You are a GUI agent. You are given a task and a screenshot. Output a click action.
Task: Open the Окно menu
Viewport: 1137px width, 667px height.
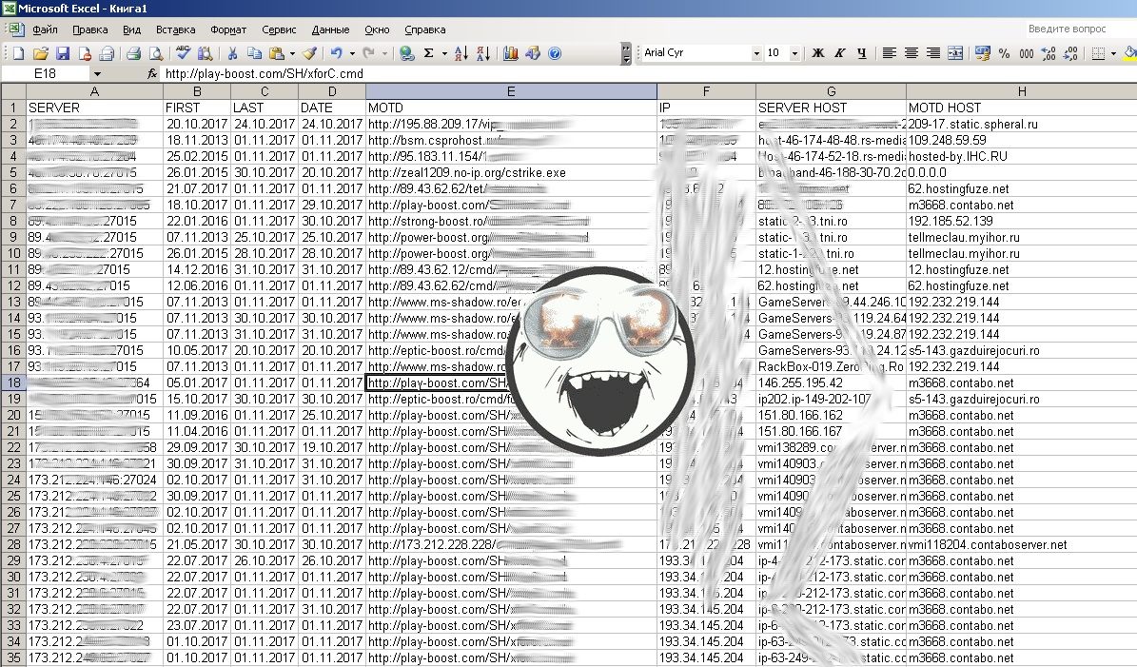(377, 29)
